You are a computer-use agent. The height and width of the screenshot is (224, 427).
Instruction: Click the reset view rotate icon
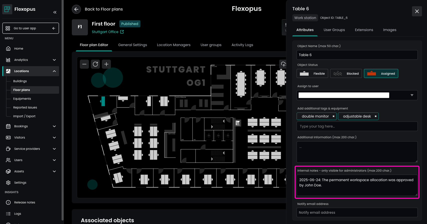pos(95,64)
